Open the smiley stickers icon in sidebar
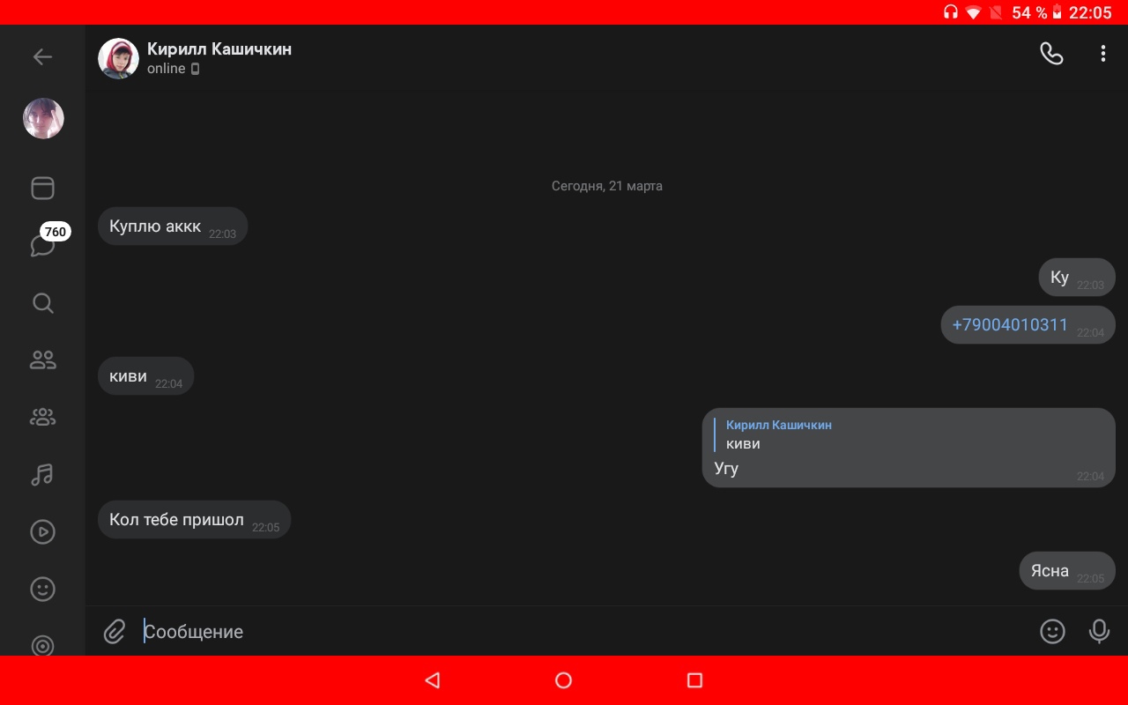Image resolution: width=1128 pixels, height=705 pixels. point(42,589)
